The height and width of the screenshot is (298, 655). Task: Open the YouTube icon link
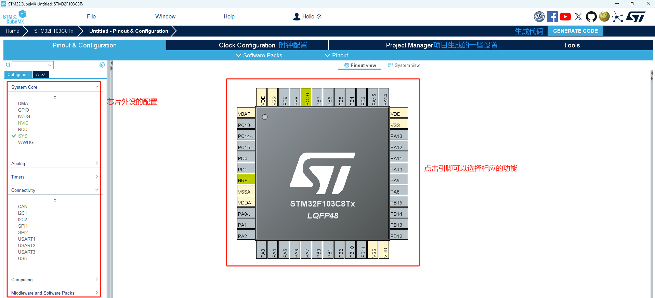pyautogui.click(x=565, y=16)
